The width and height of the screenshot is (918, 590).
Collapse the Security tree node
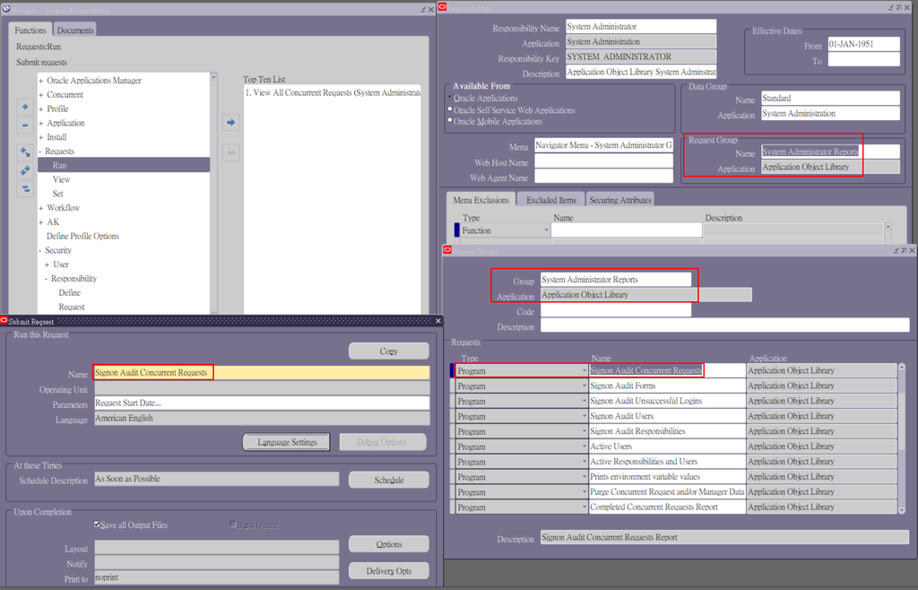click(x=40, y=250)
